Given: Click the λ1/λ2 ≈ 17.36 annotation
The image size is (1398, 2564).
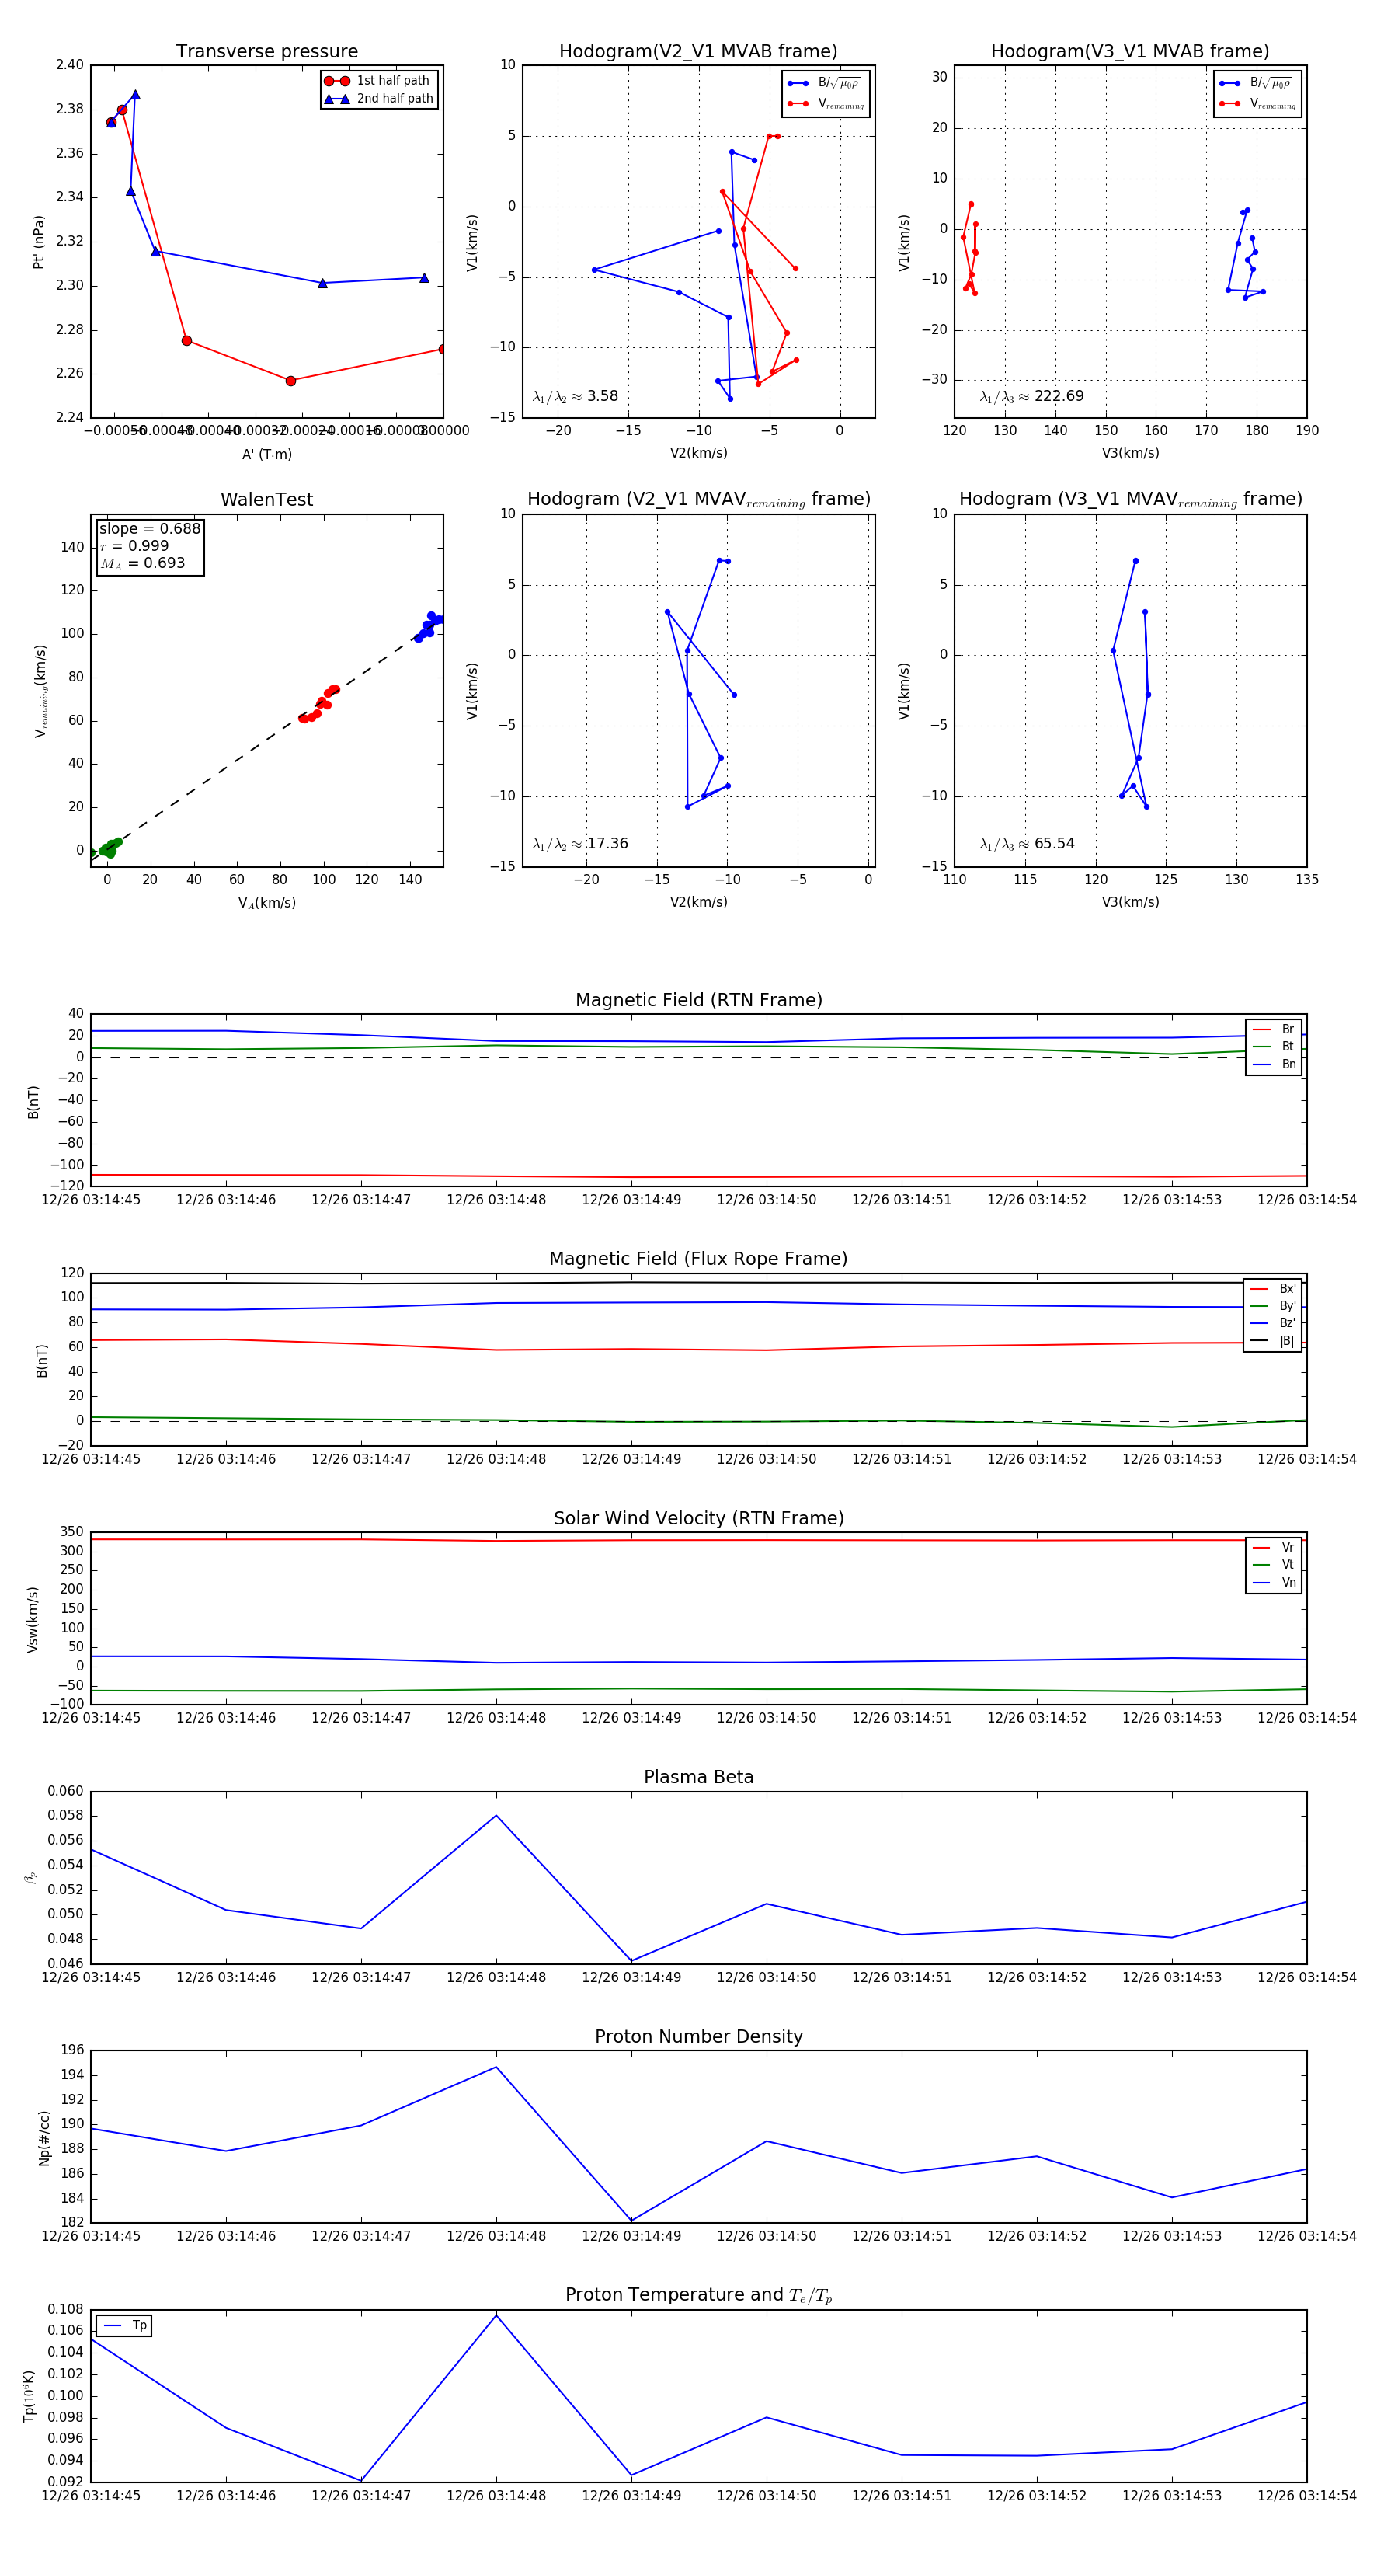Looking at the screenshot, I should tap(580, 844).
